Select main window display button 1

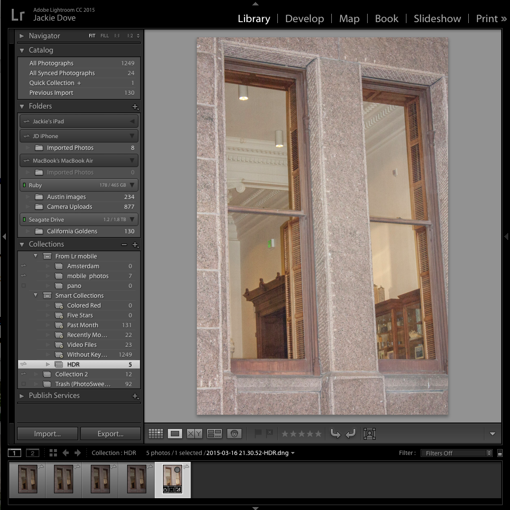point(14,453)
